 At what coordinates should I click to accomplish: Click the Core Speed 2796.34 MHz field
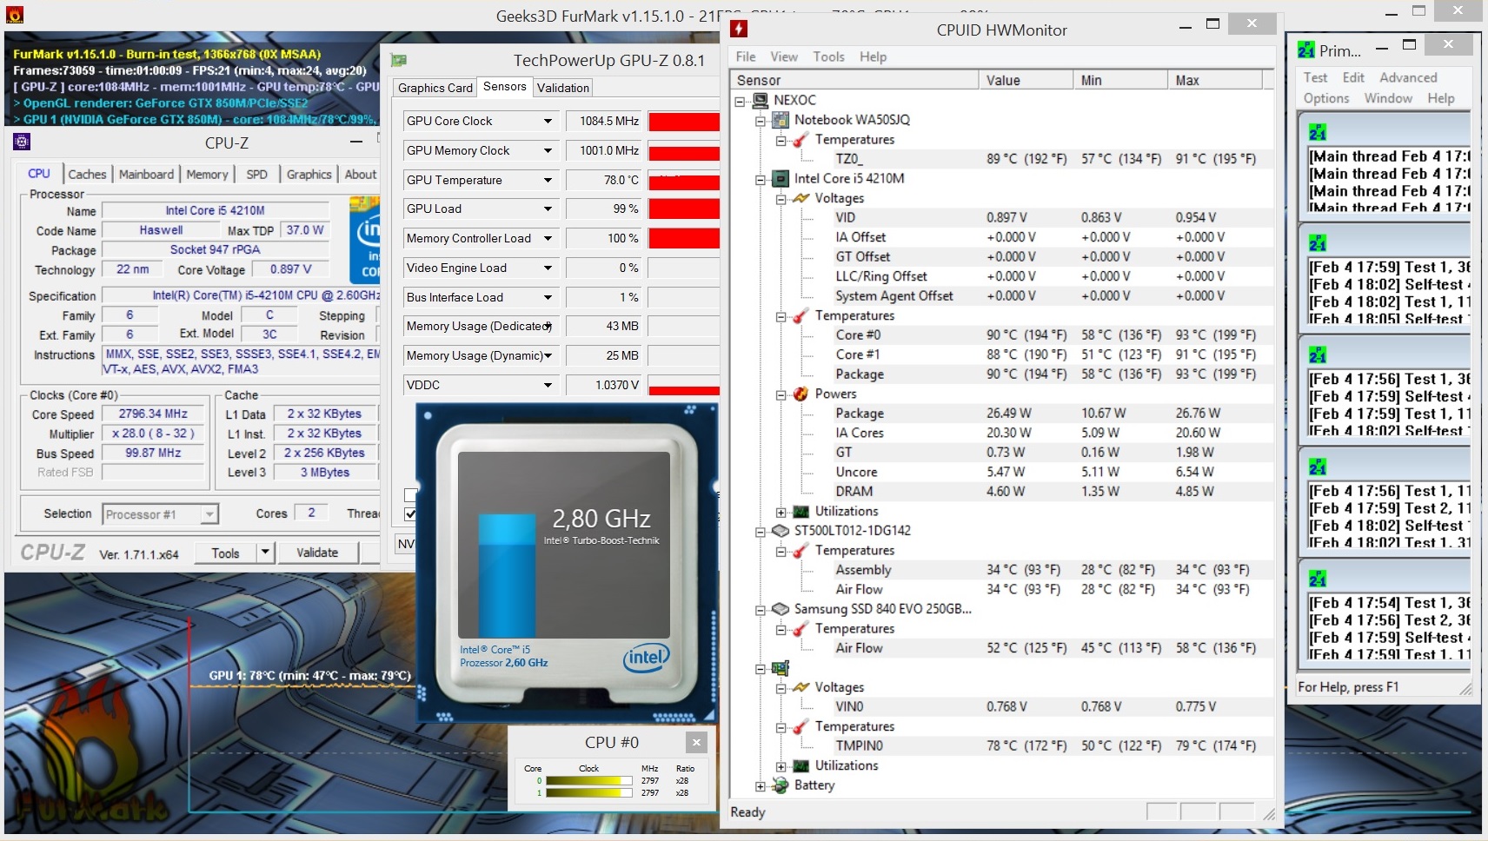153,414
